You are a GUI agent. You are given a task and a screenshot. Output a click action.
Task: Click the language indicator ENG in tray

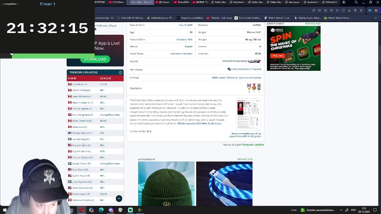tap(353, 210)
